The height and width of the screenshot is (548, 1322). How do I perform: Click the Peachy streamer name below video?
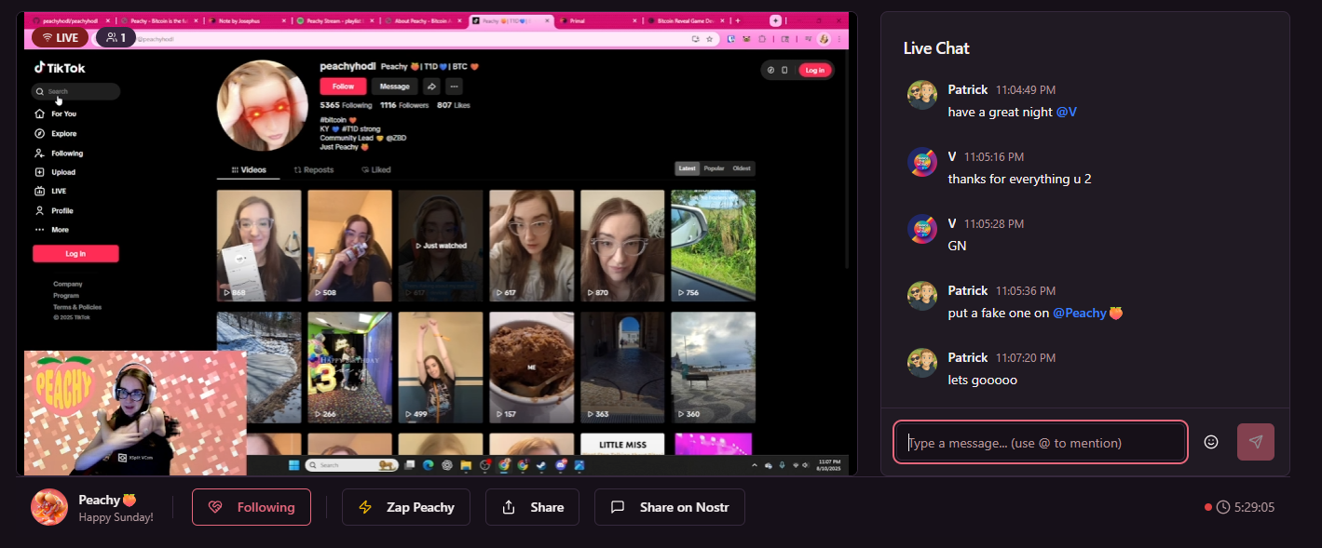(x=101, y=500)
